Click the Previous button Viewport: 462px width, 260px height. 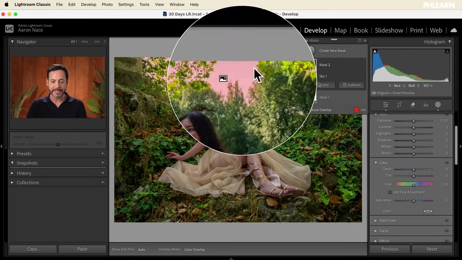[x=390, y=249]
